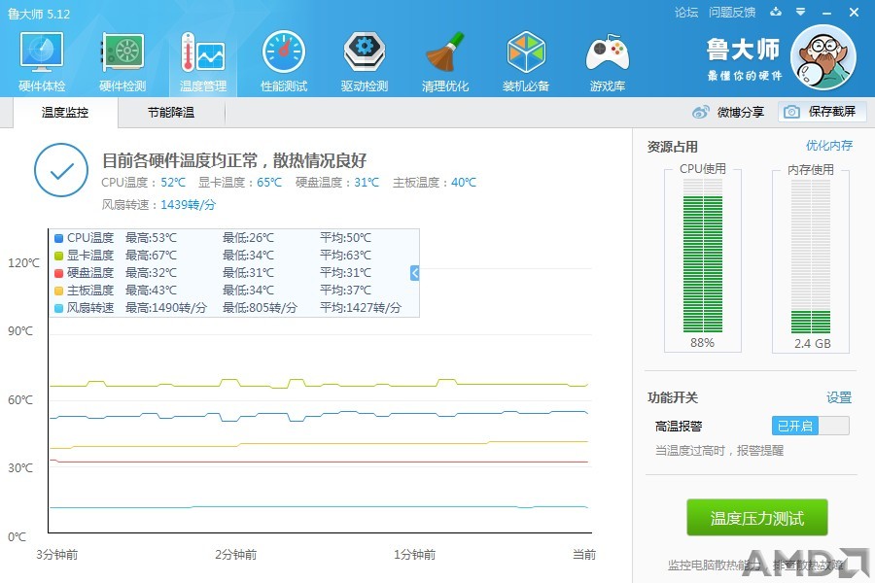Image resolution: width=875 pixels, height=583 pixels.
Task: Click the download icon in title bar
Action: [x=776, y=12]
